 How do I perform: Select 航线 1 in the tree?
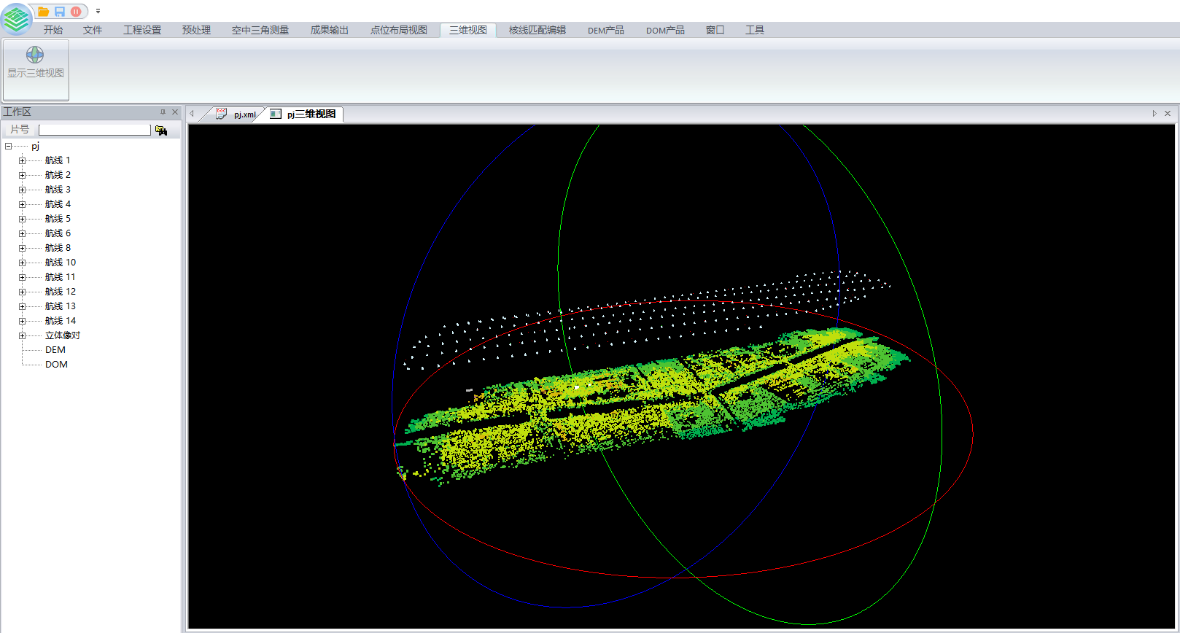click(58, 160)
